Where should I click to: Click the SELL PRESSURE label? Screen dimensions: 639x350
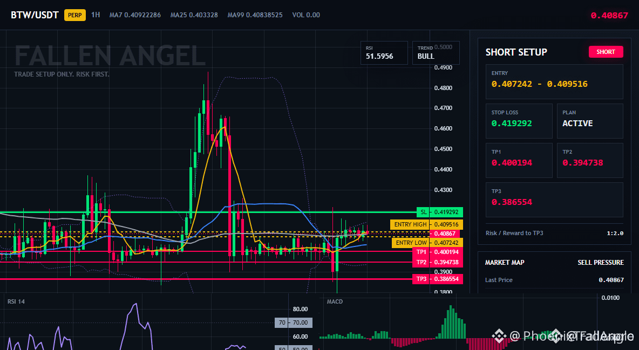(x=600, y=263)
